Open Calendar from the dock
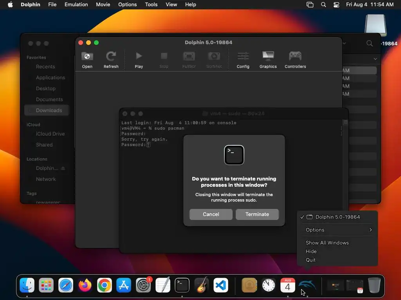 (x=288, y=285)
